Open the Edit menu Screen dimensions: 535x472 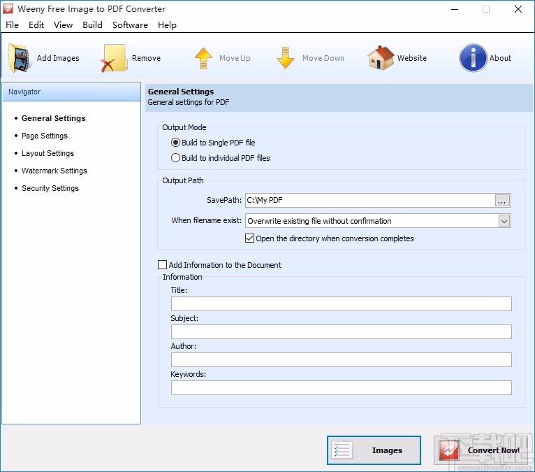click(36, 25)
